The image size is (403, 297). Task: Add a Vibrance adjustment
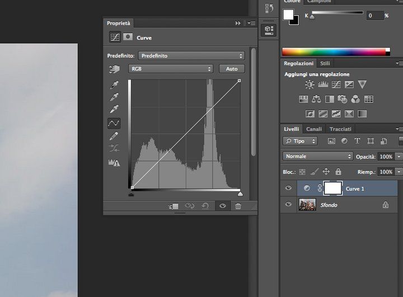pos(362,84)
